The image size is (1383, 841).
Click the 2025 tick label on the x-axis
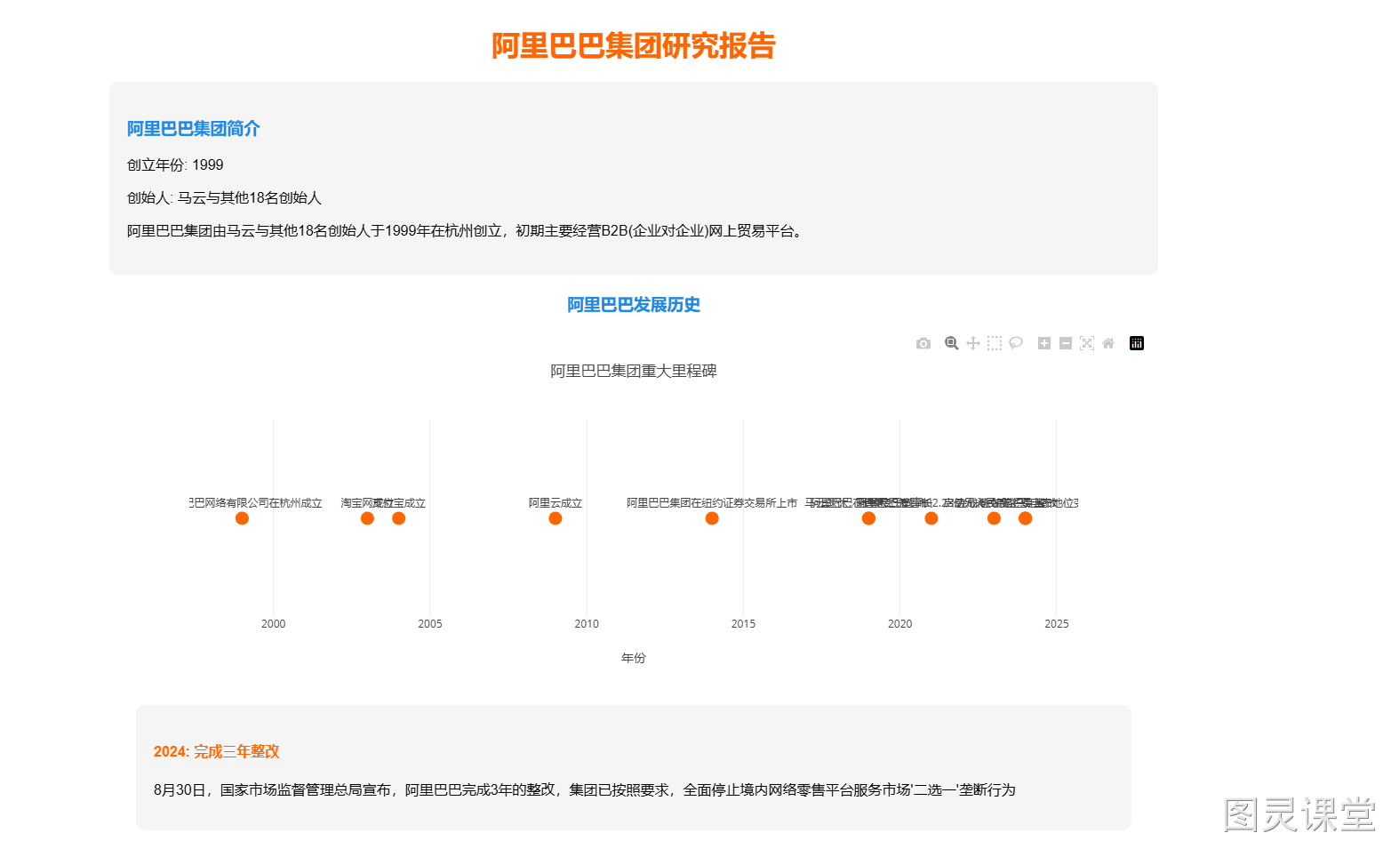point(1057,624)
